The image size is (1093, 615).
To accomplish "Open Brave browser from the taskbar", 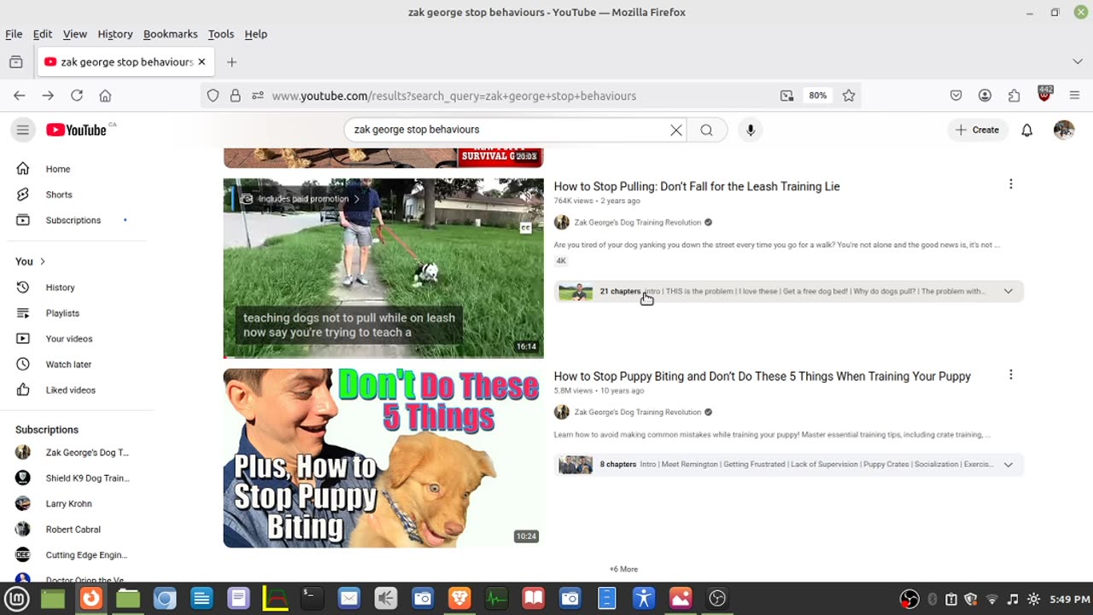I will pos(459,599).
